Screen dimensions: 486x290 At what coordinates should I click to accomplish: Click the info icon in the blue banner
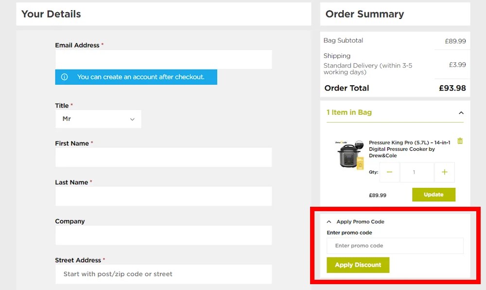pyautogui.click(x=65, y=77)
